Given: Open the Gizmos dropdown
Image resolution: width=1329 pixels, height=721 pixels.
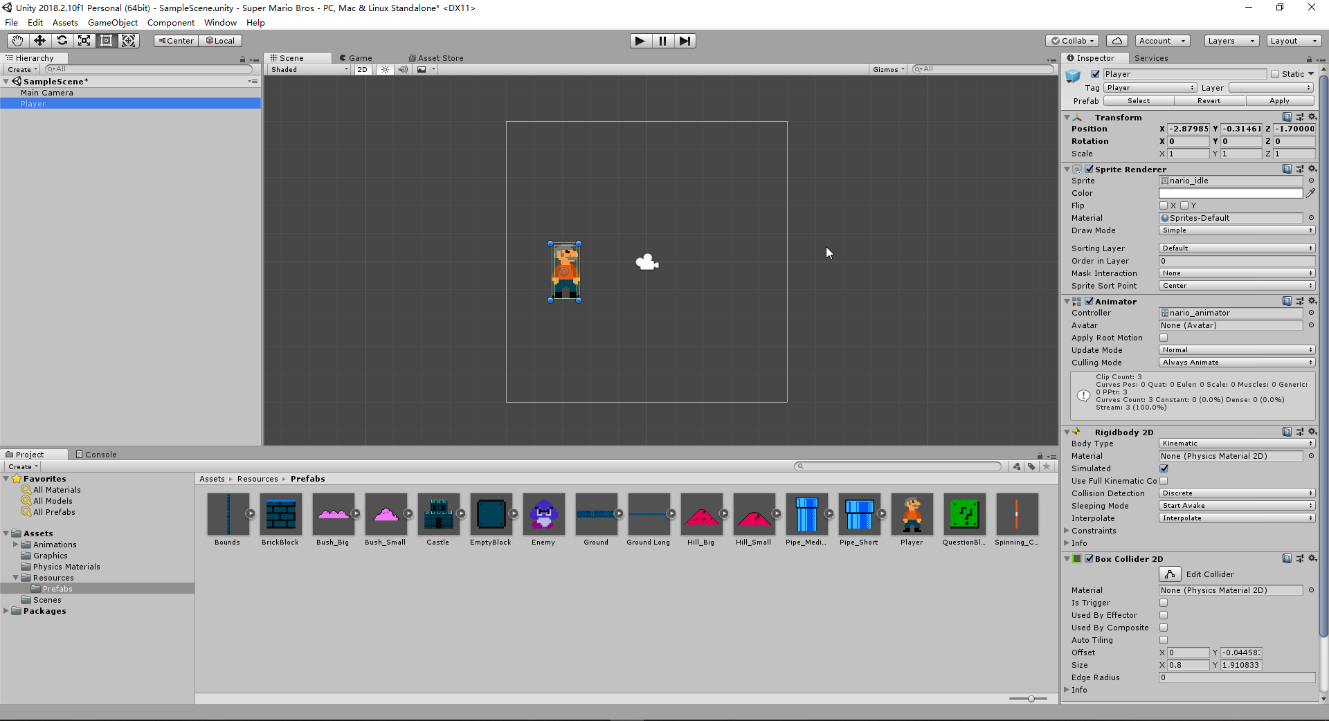Looking at the screenshot, I should click(x=889, y=69).
